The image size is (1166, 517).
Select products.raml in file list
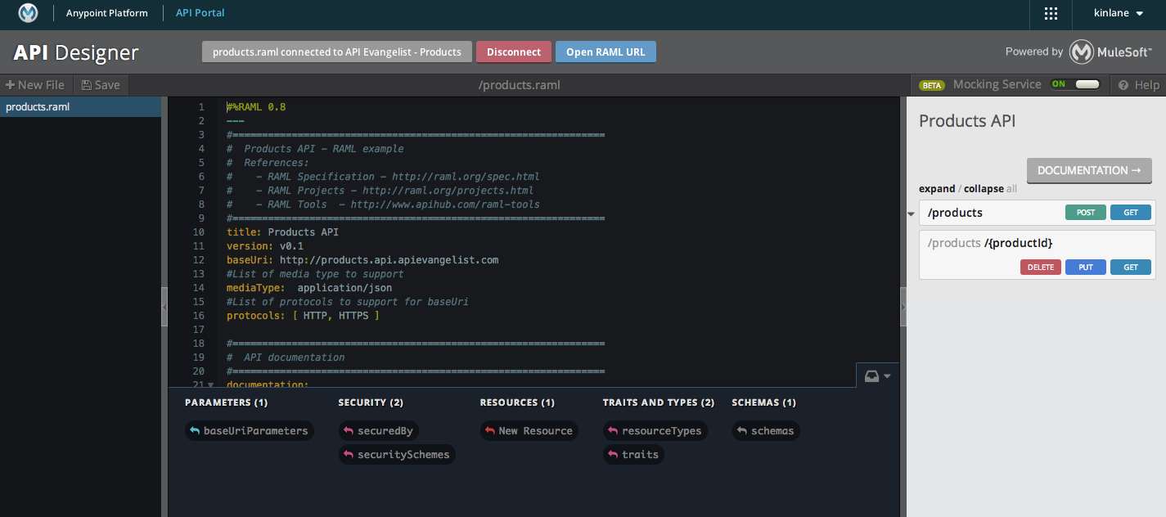80,107
